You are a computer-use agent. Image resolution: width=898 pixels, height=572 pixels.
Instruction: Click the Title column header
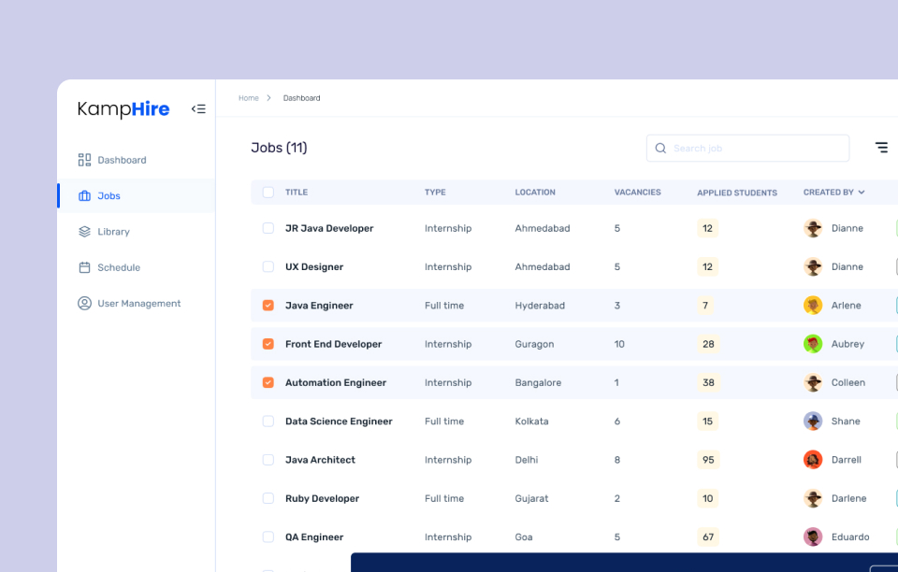point(297,193)
